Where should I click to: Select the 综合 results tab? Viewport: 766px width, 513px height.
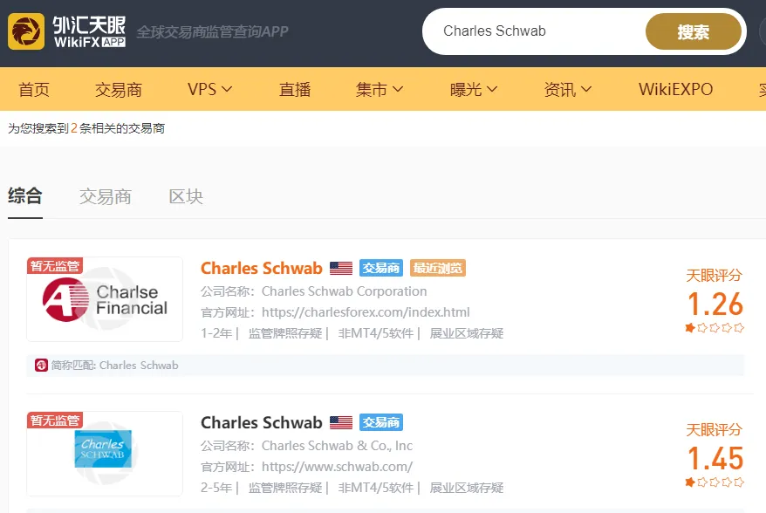pyautogui.click(x=25, y=196)
